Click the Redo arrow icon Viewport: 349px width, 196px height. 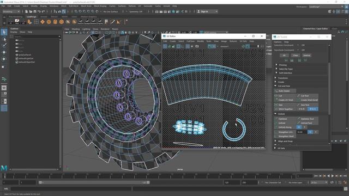point(44,11)
